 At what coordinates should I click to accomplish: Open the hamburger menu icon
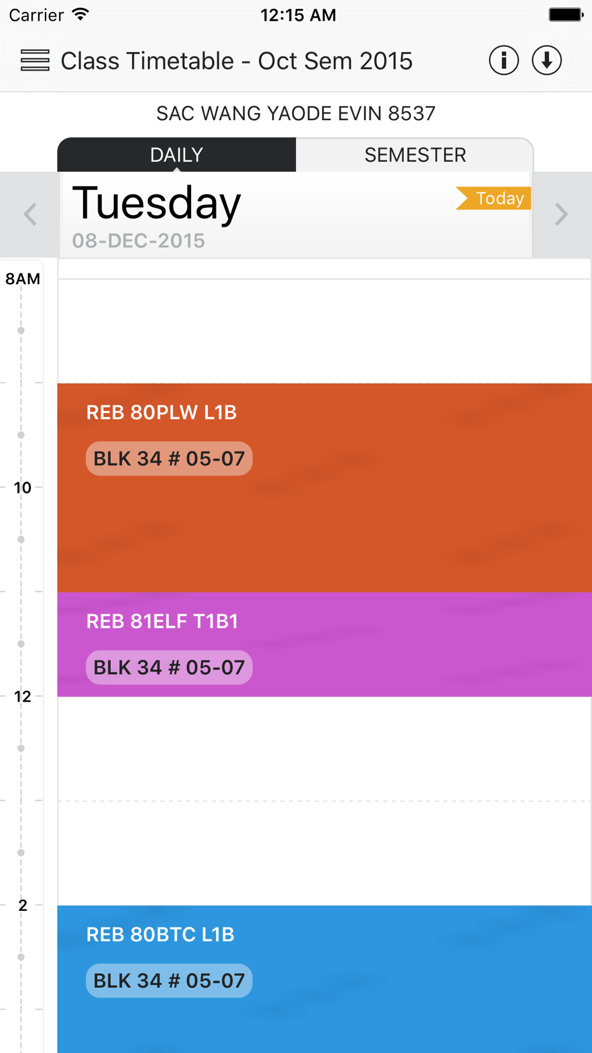pyautogui.click(x=35, y=60)
